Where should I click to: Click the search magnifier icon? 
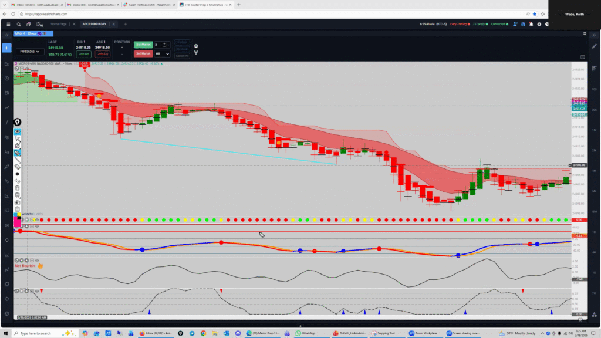19,24
